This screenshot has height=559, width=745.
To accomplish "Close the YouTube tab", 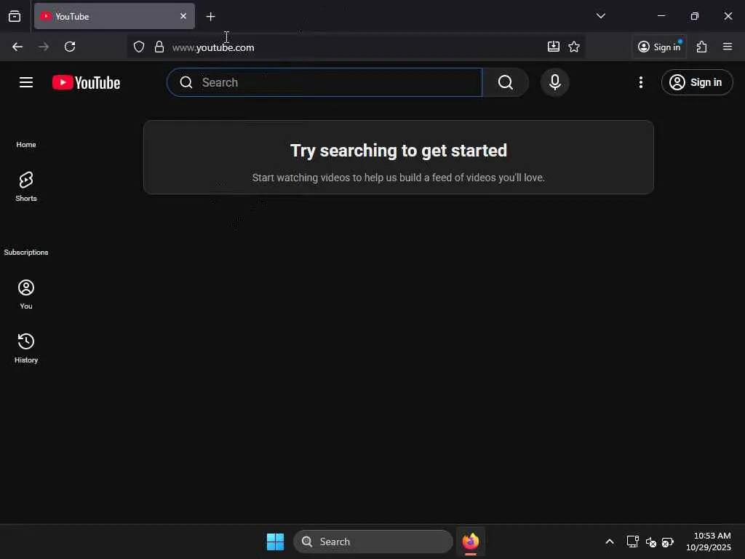I will pyautogui.click(x=183, y=16).
